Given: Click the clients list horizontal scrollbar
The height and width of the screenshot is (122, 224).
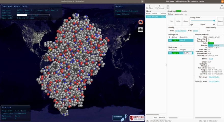Looking at the screenshot, I should [x=152, y=114].
